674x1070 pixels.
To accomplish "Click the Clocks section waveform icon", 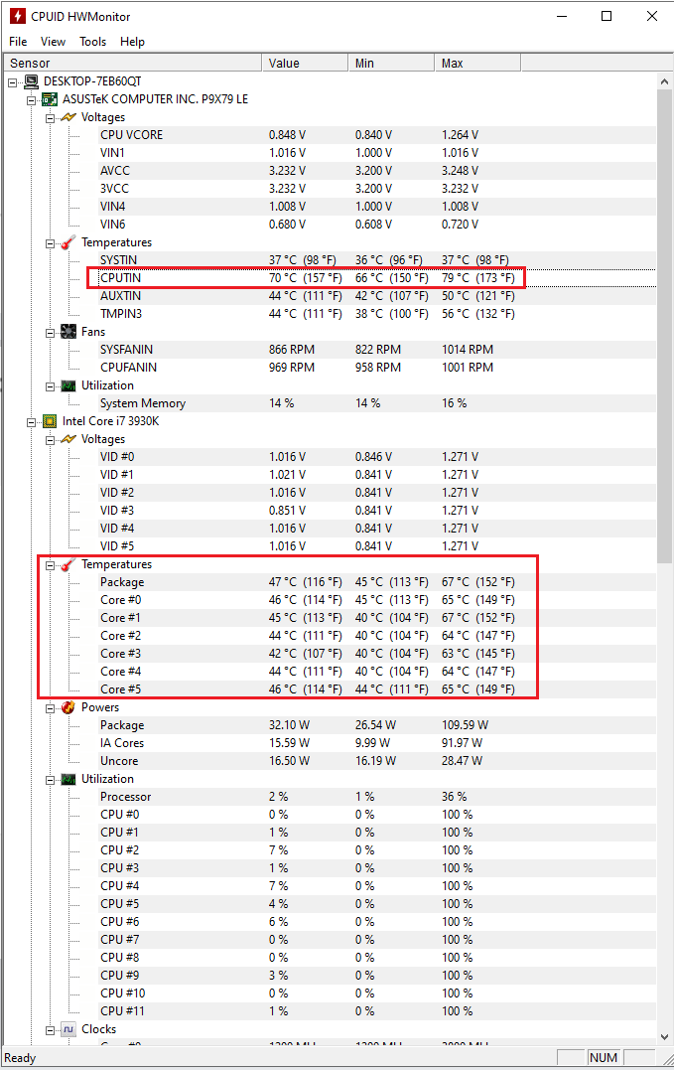I will (68, 1029).
